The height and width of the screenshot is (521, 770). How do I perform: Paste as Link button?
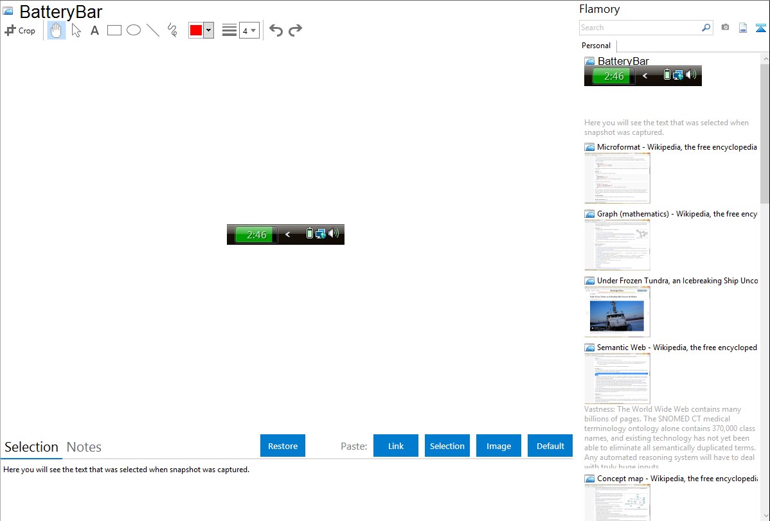coord(396,446)
